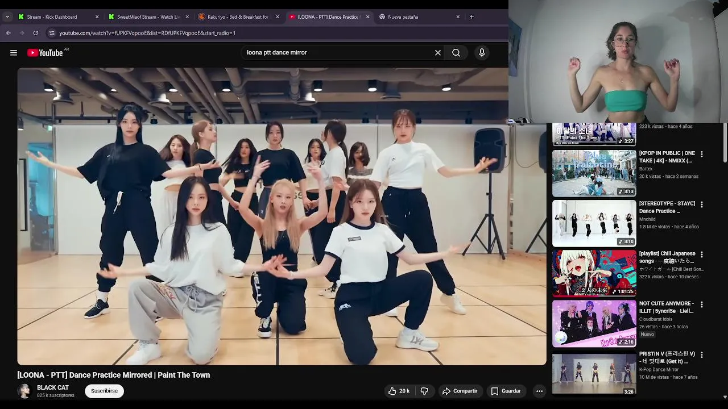Image resolution: width=728 pixels, height=409 pixels.
Task: Open the Chill Japanese songs video title
Action: [x=667, y=257]
